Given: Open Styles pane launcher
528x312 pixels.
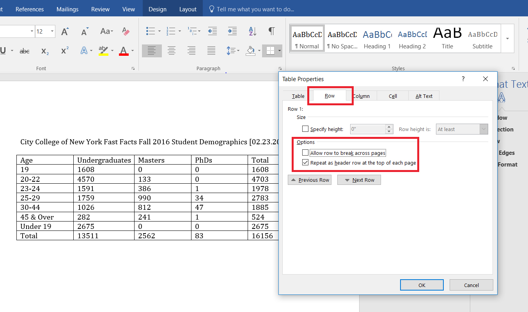Looking at the screenshot, I should click(513, 69).
